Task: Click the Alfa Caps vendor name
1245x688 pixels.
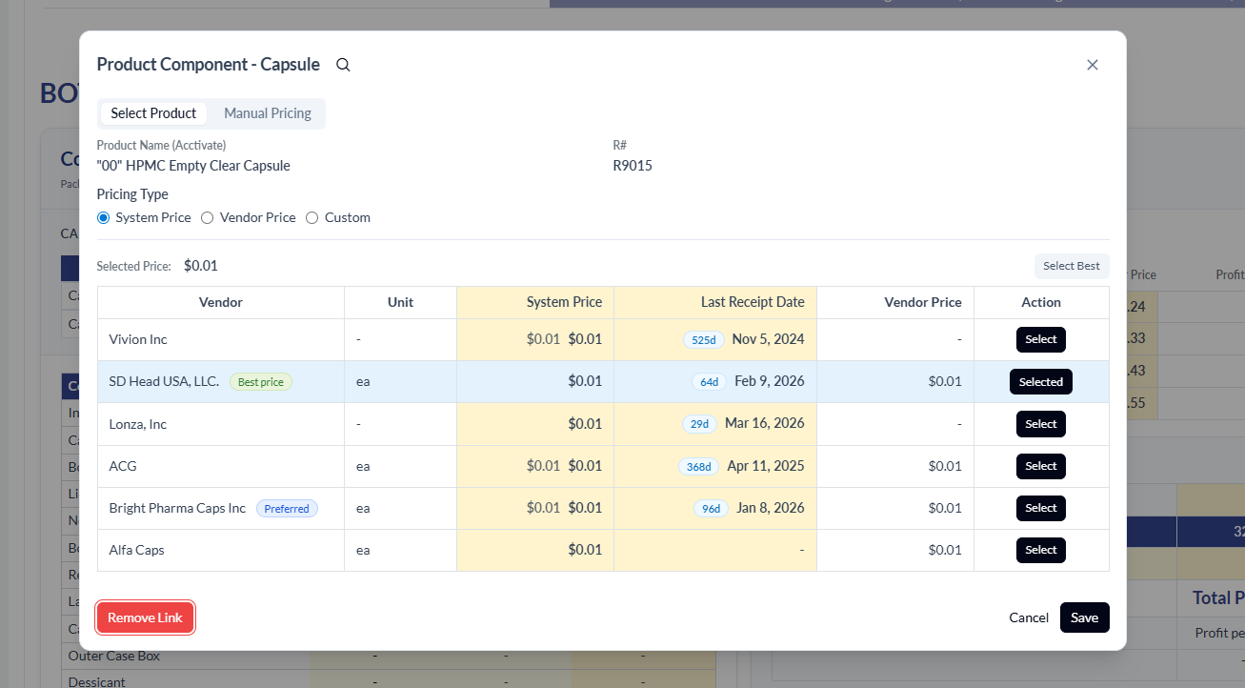Action: pos(137,550)
